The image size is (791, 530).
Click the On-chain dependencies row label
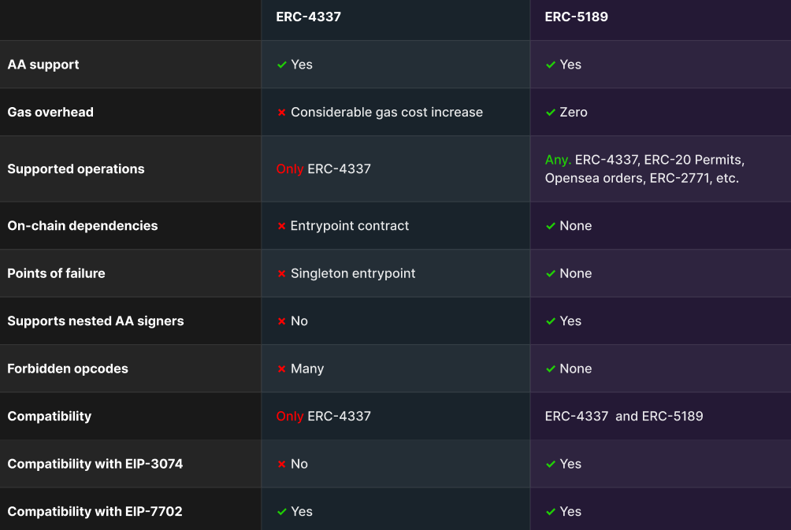[x=82, y=225]
